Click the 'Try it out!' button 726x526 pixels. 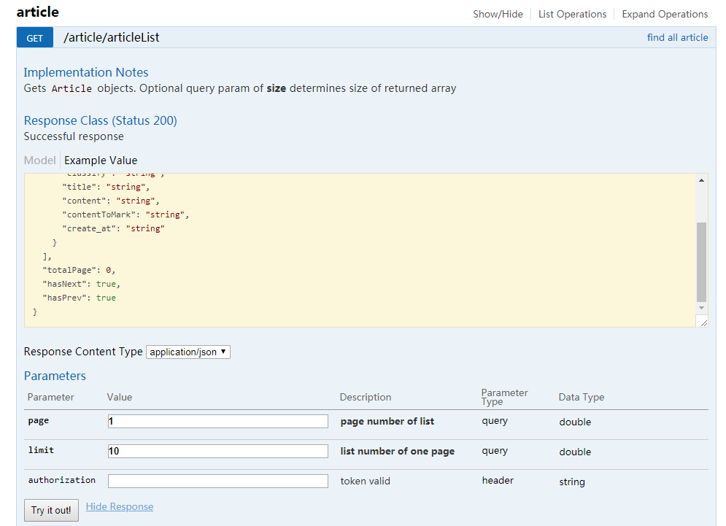[51, 510]
